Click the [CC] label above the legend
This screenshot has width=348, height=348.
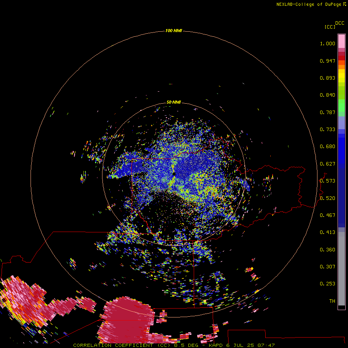click(x=330, y=27)
